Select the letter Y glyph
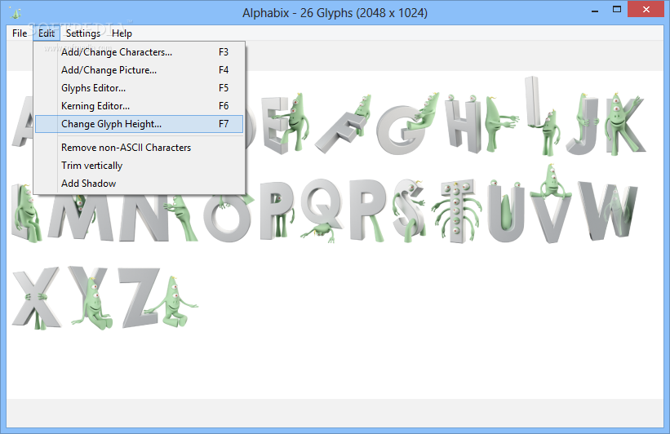This screenshot has width=670, height=434. click(x=91, y=298)
